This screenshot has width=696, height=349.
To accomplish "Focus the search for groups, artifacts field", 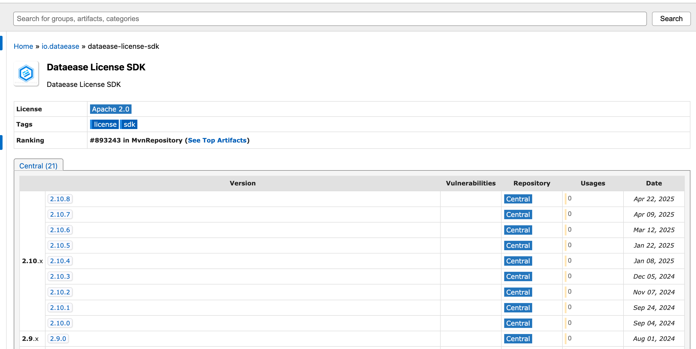I will [330, 19].
